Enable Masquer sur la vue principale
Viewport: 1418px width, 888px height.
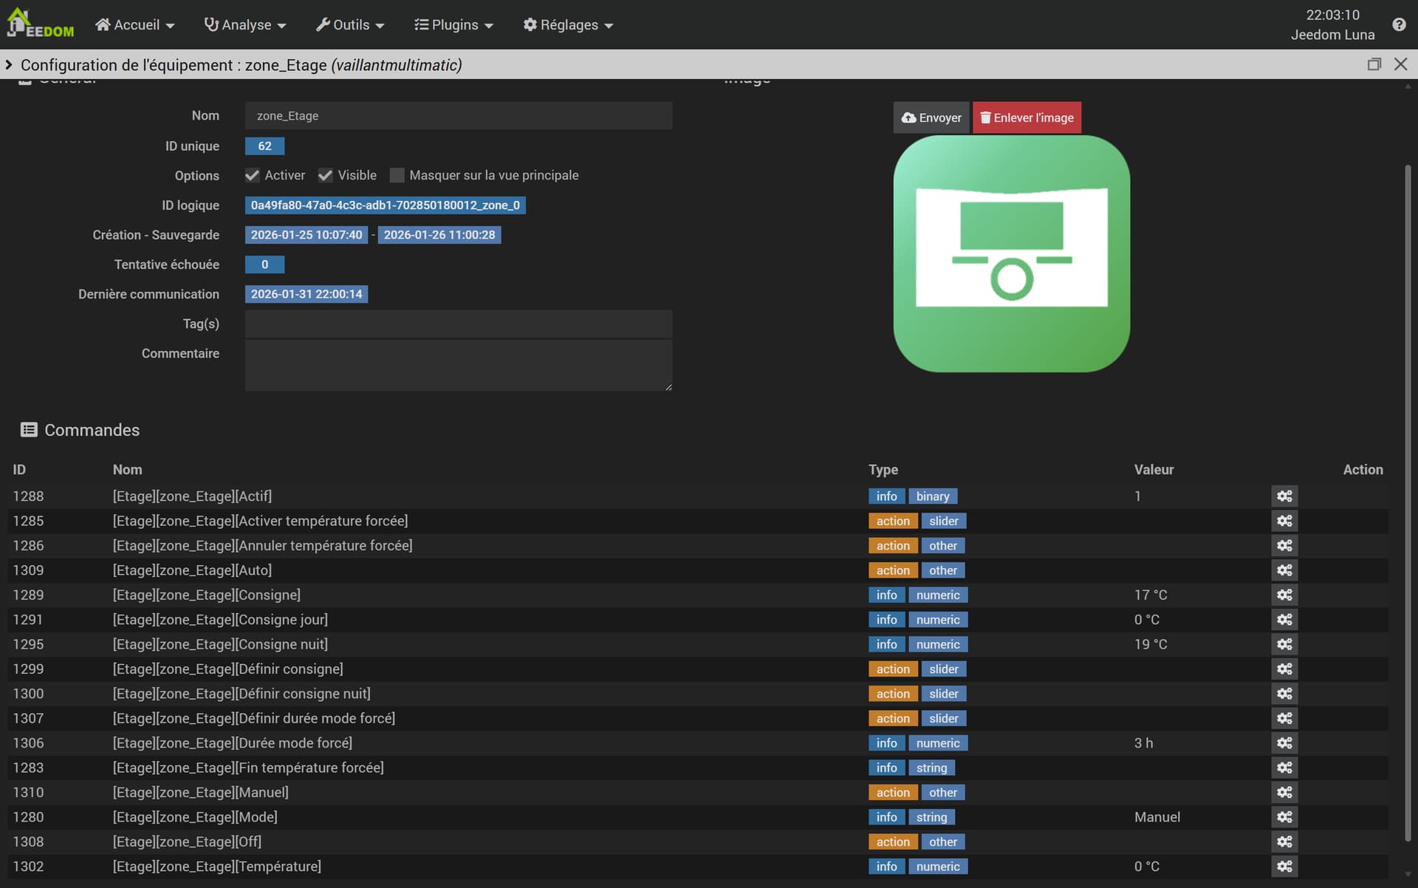(x=397, y=176)
